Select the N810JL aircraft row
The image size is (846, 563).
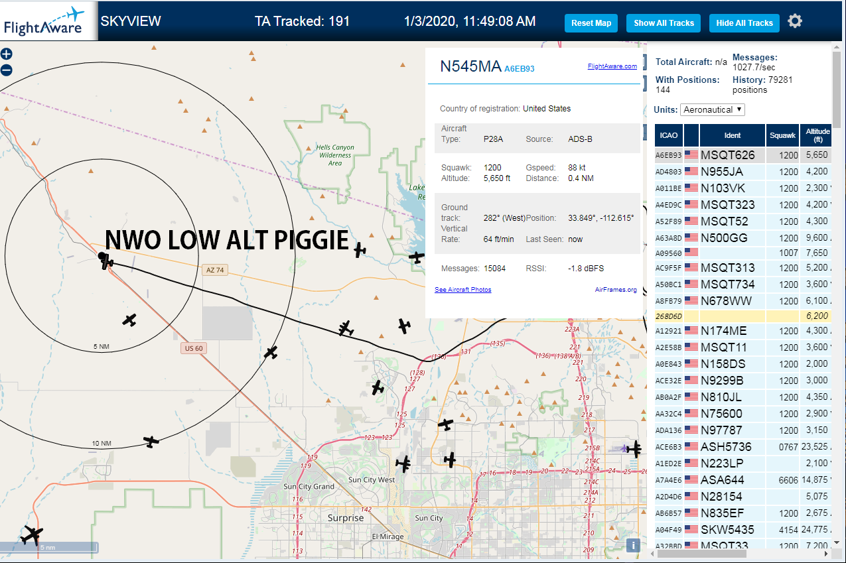(x=743, y=397)
